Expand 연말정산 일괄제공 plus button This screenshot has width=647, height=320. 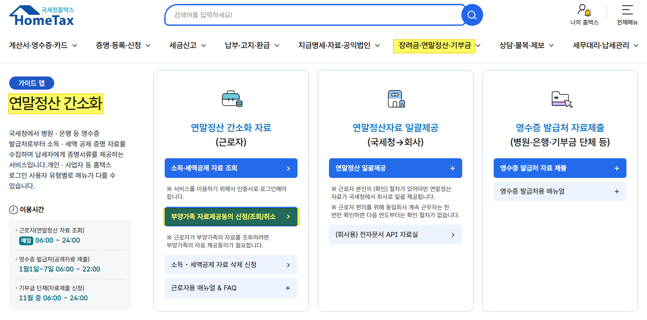(452, 168)
